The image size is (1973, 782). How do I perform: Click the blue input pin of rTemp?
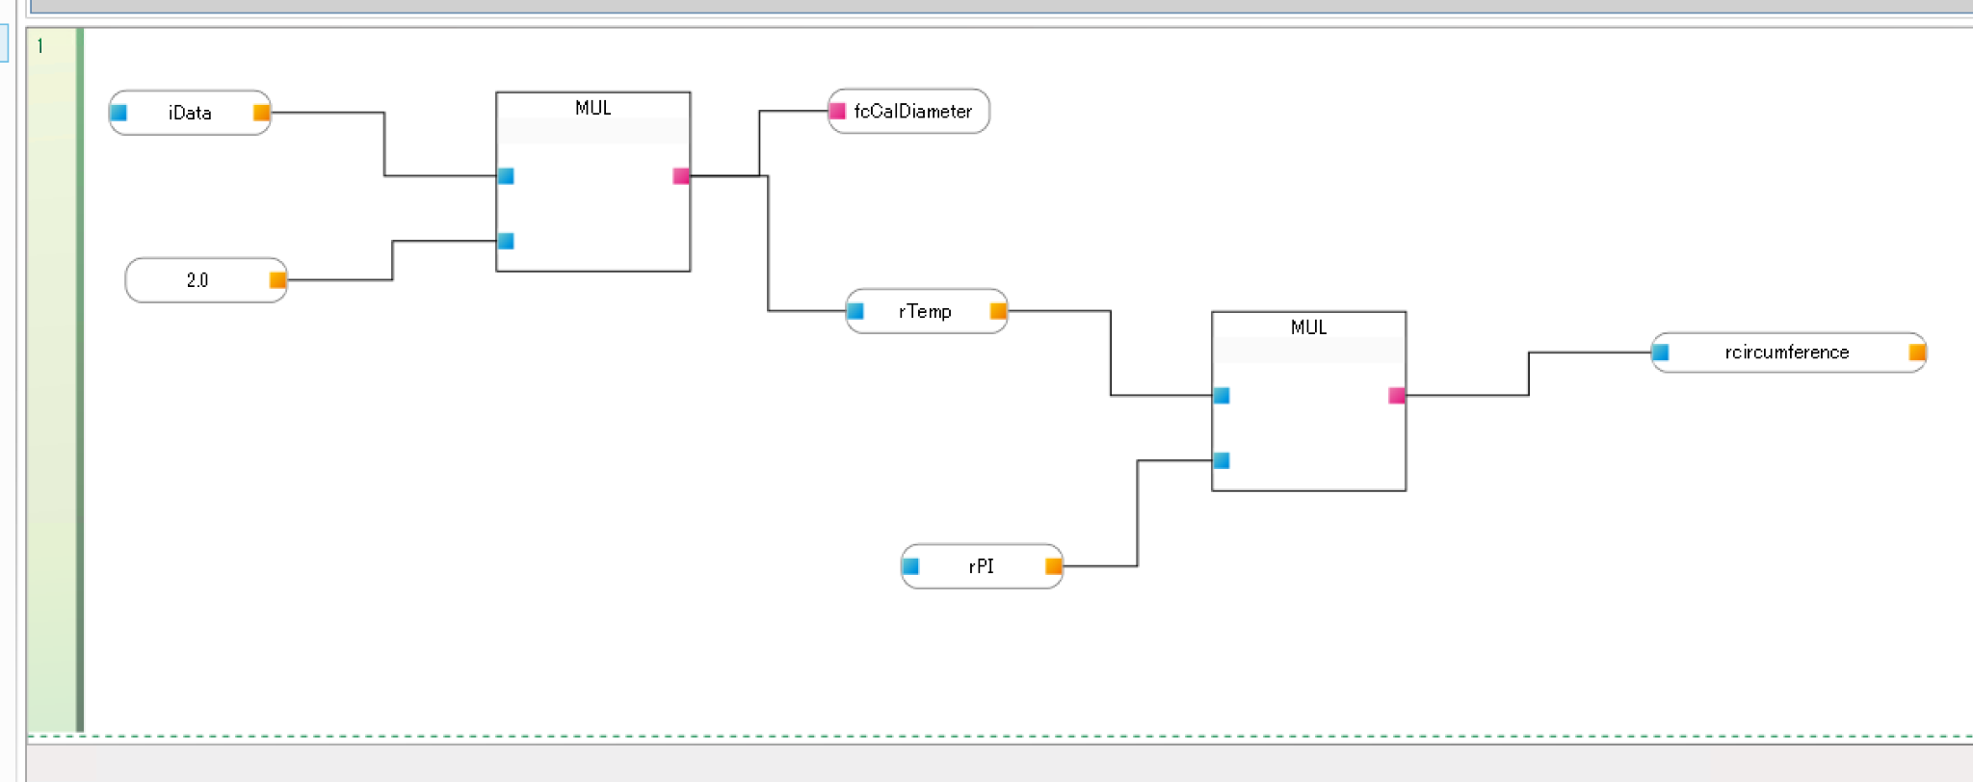[855, 311]
